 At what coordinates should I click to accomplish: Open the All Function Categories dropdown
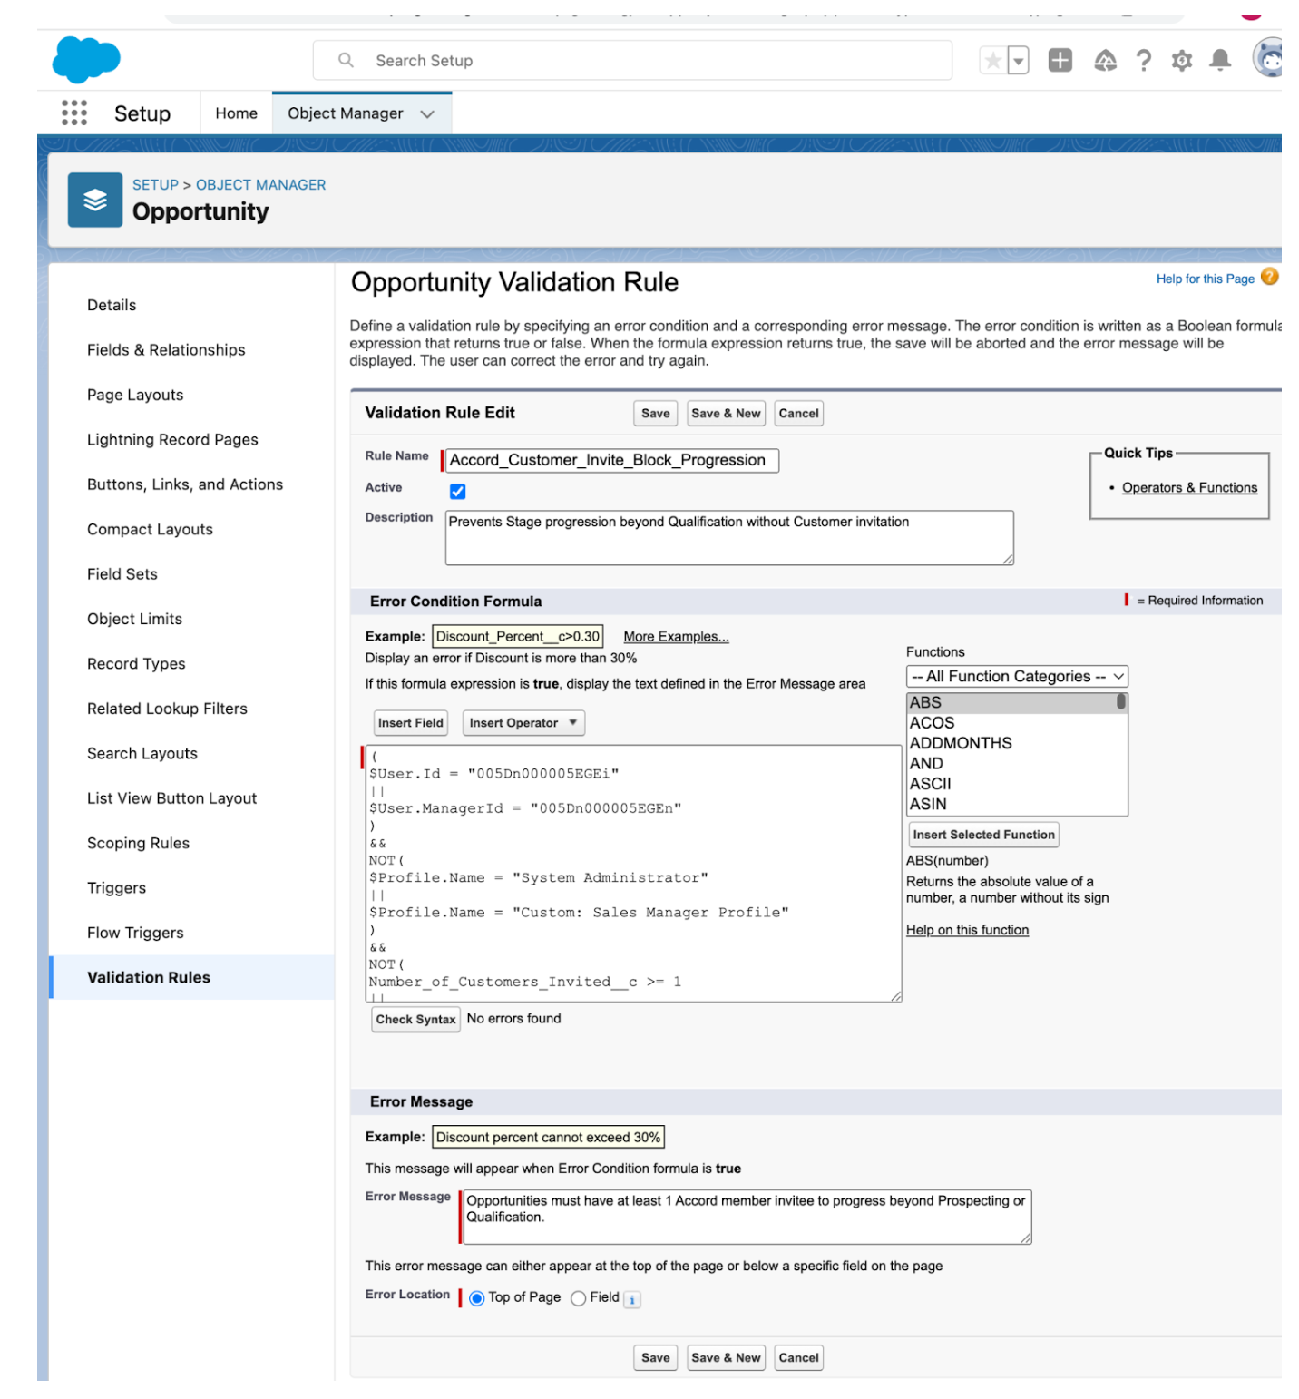[1016, 676]
